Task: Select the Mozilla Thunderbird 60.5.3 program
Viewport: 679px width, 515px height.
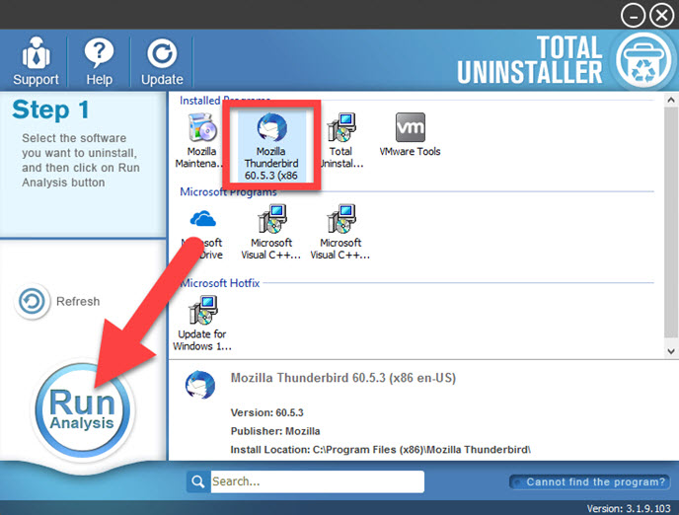Action: pos(271,146)
